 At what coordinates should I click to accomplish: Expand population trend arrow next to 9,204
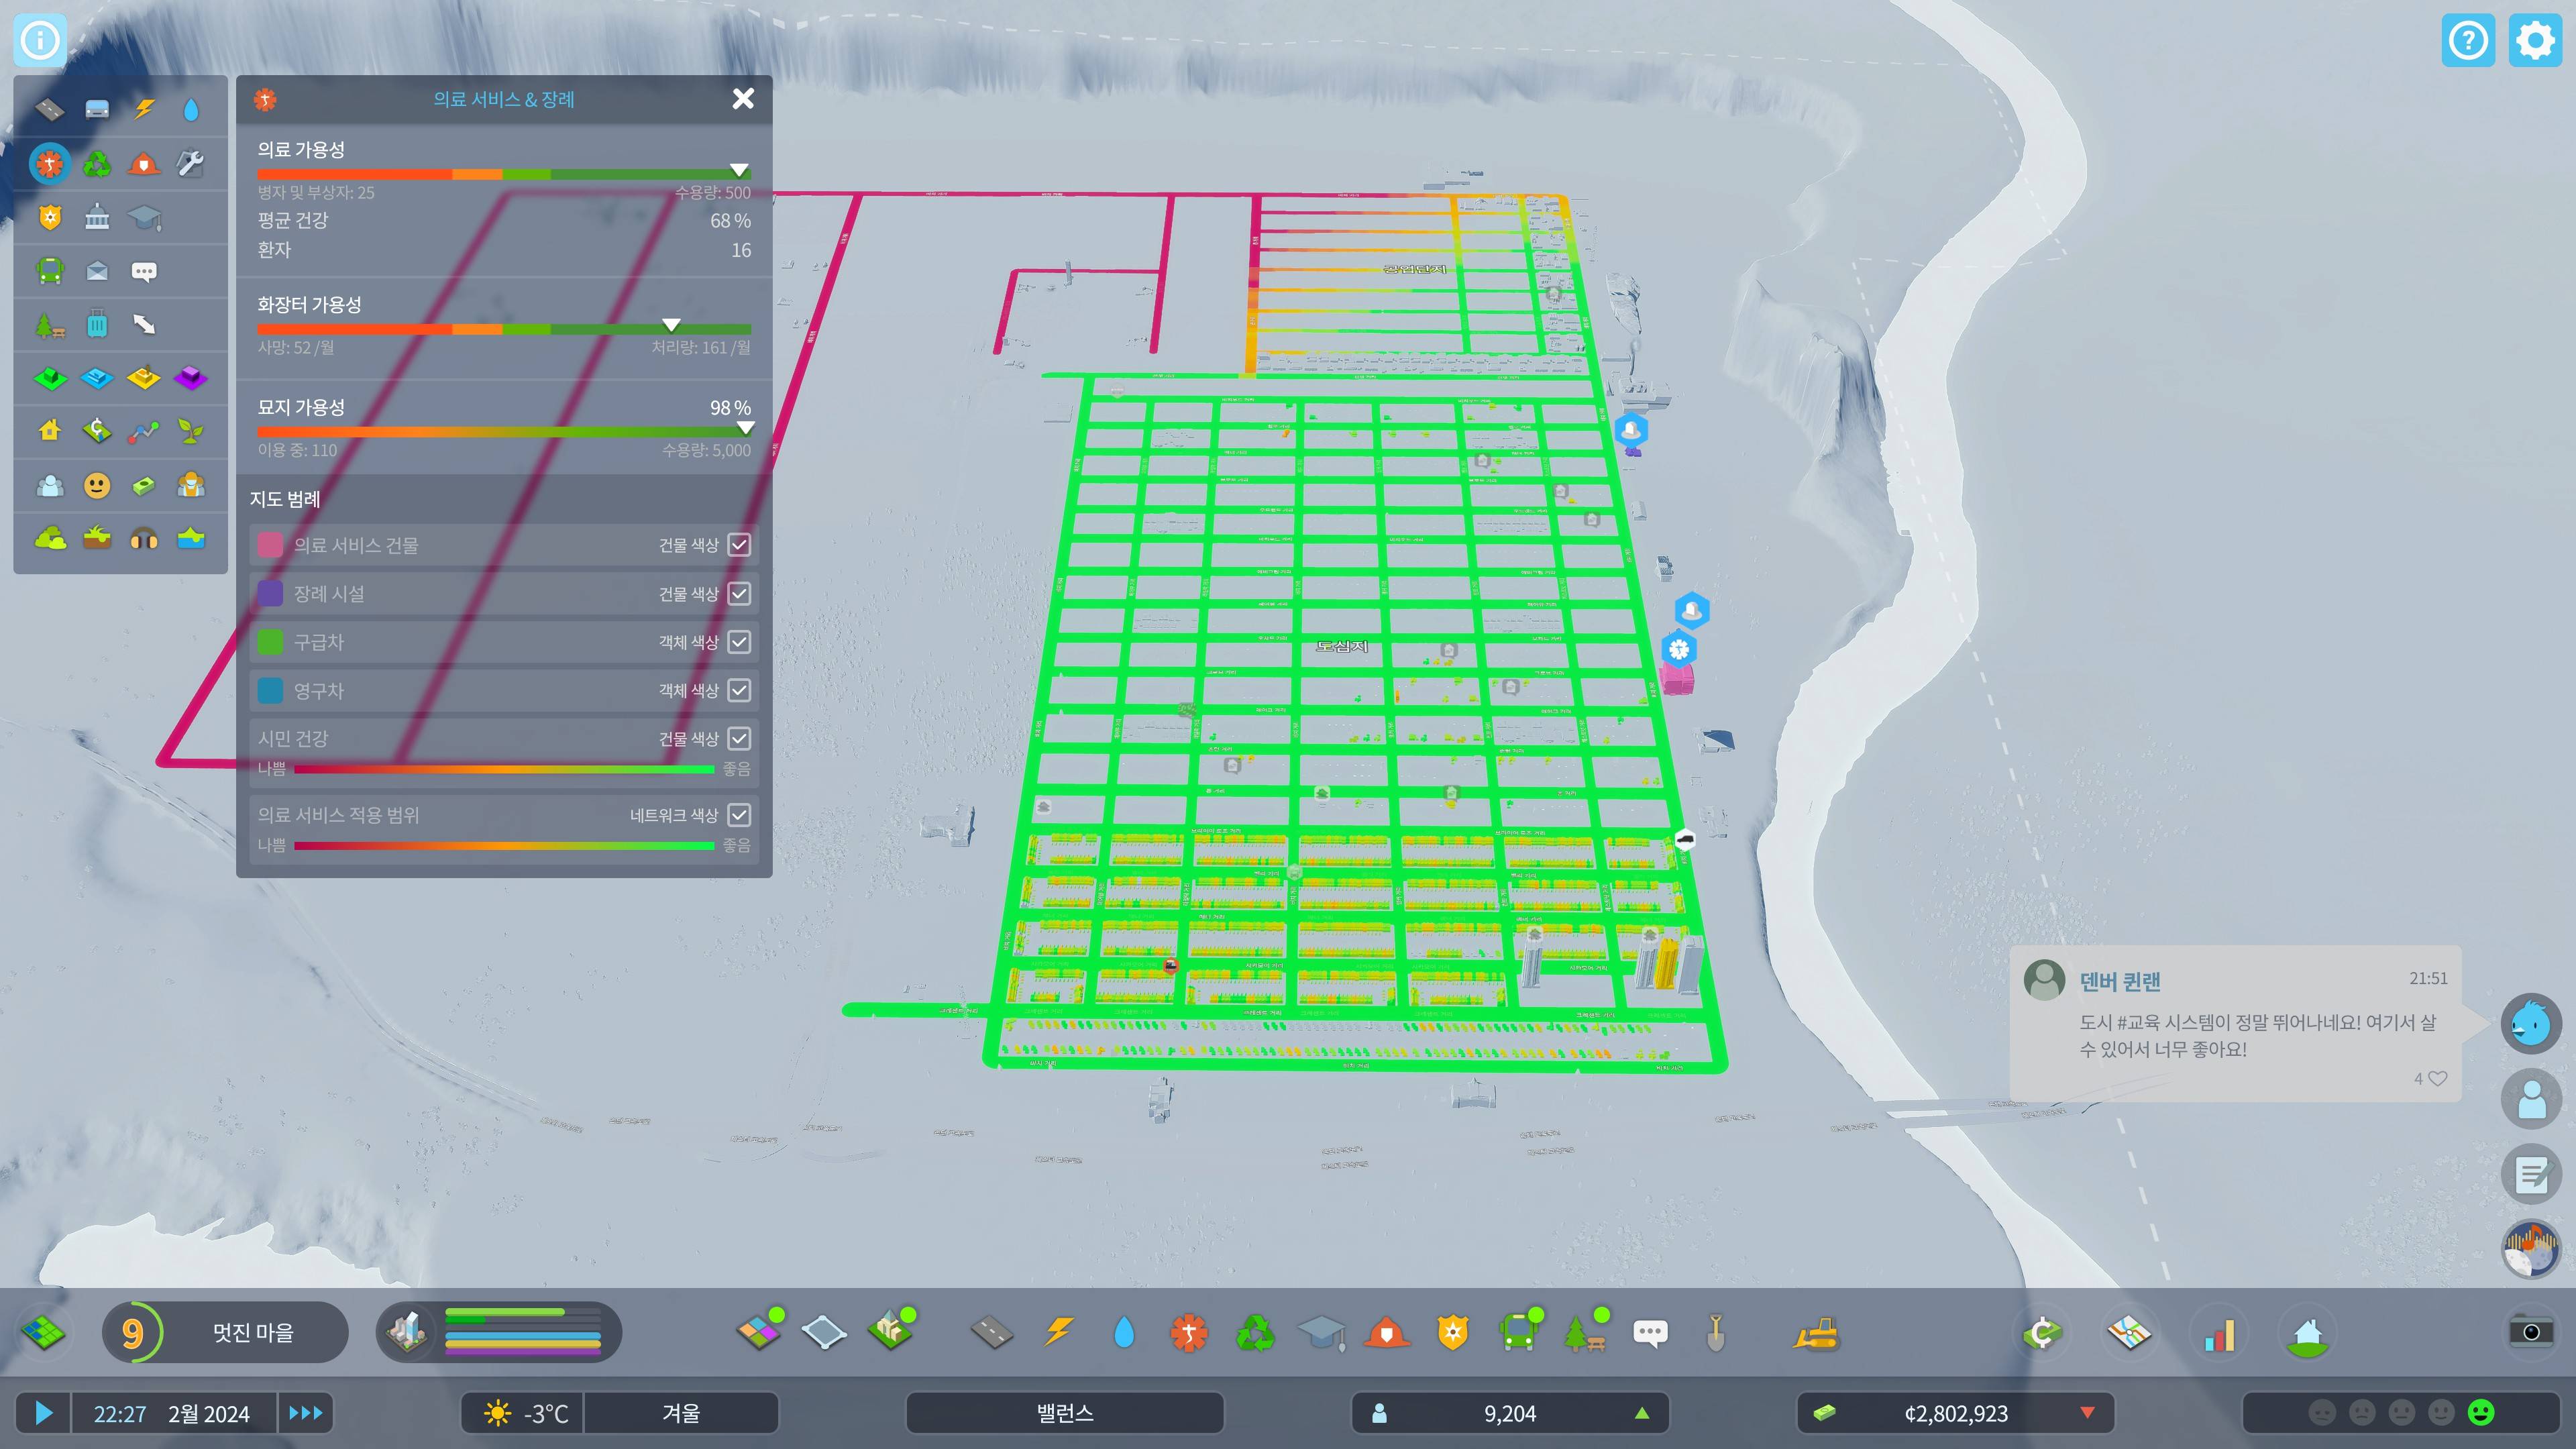(1641, 1413)
